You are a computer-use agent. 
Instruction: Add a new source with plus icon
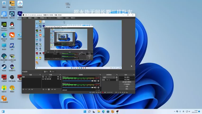coord(43,89)
